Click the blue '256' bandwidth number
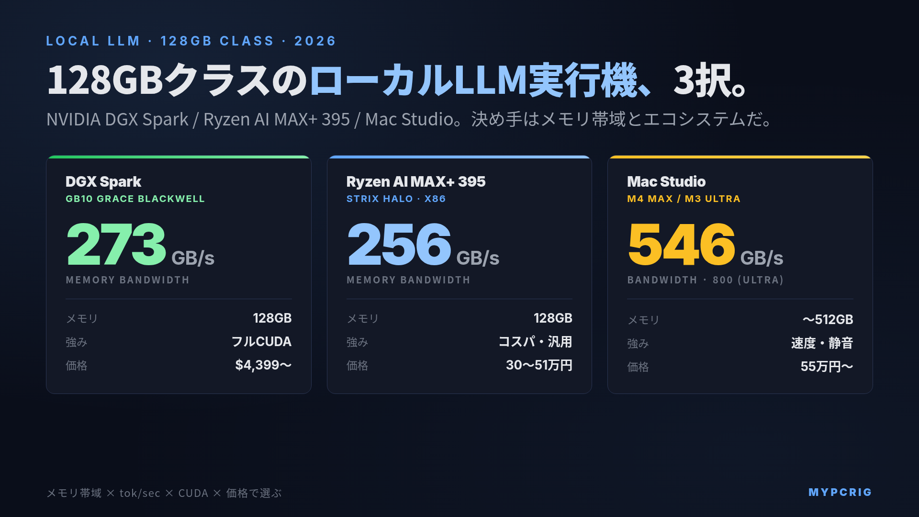Image resolution: width=919 pixels, height=517 pixels. [x=400, y=244]
